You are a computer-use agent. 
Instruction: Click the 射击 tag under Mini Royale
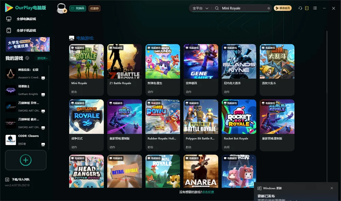pyautogui.click(x=74, y=92)
